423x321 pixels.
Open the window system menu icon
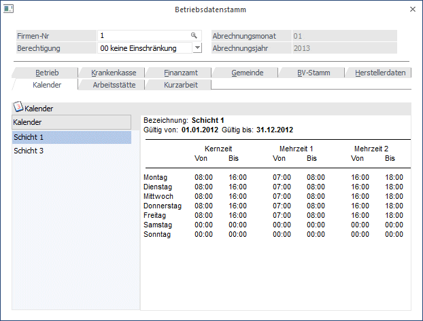(x=9, y=9)
